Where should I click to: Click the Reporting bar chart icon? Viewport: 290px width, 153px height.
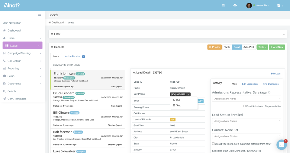tap(4, 68)
